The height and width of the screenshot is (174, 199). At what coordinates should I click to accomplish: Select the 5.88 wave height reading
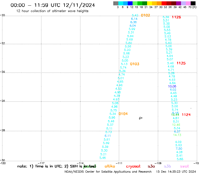click(180, 159)
